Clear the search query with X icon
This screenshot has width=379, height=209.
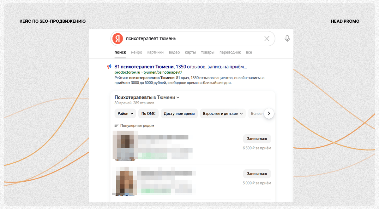tap(267, 39)
